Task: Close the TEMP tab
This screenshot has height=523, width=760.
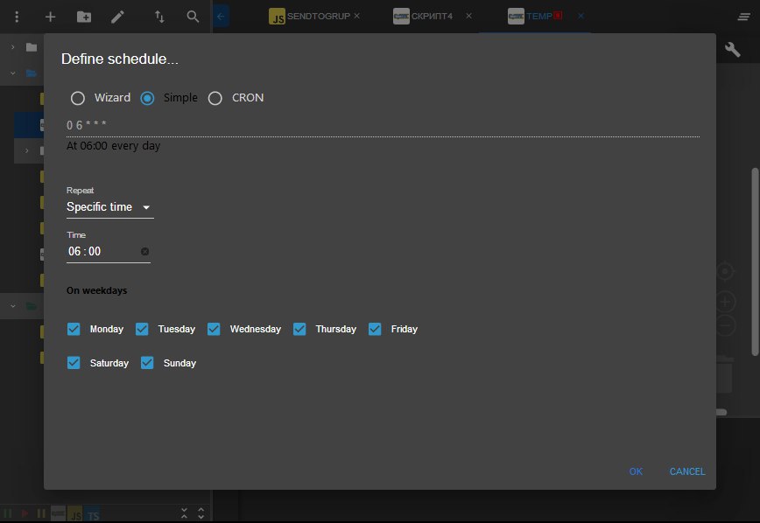Action: [581, 16]
